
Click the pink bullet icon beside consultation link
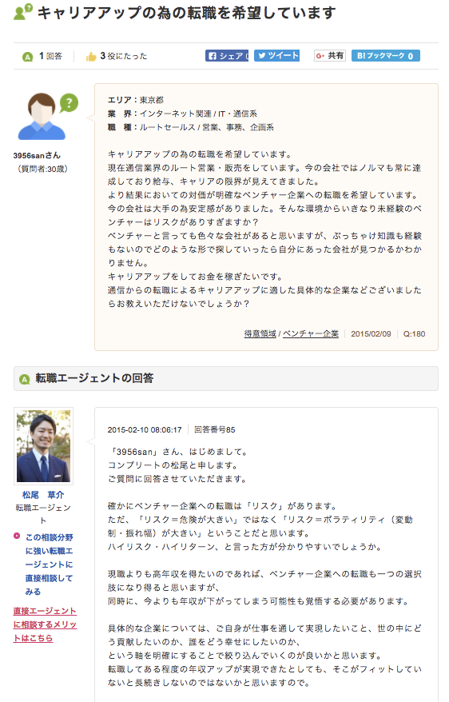tap(17, 536)
